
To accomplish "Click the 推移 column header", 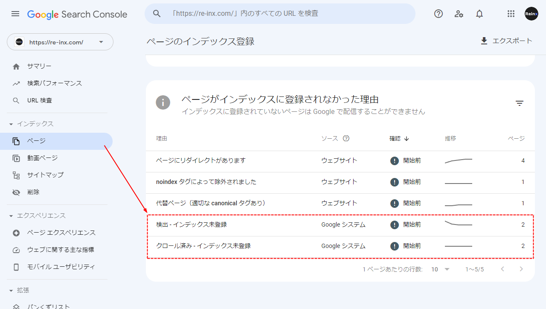I will tap(450, 138).
